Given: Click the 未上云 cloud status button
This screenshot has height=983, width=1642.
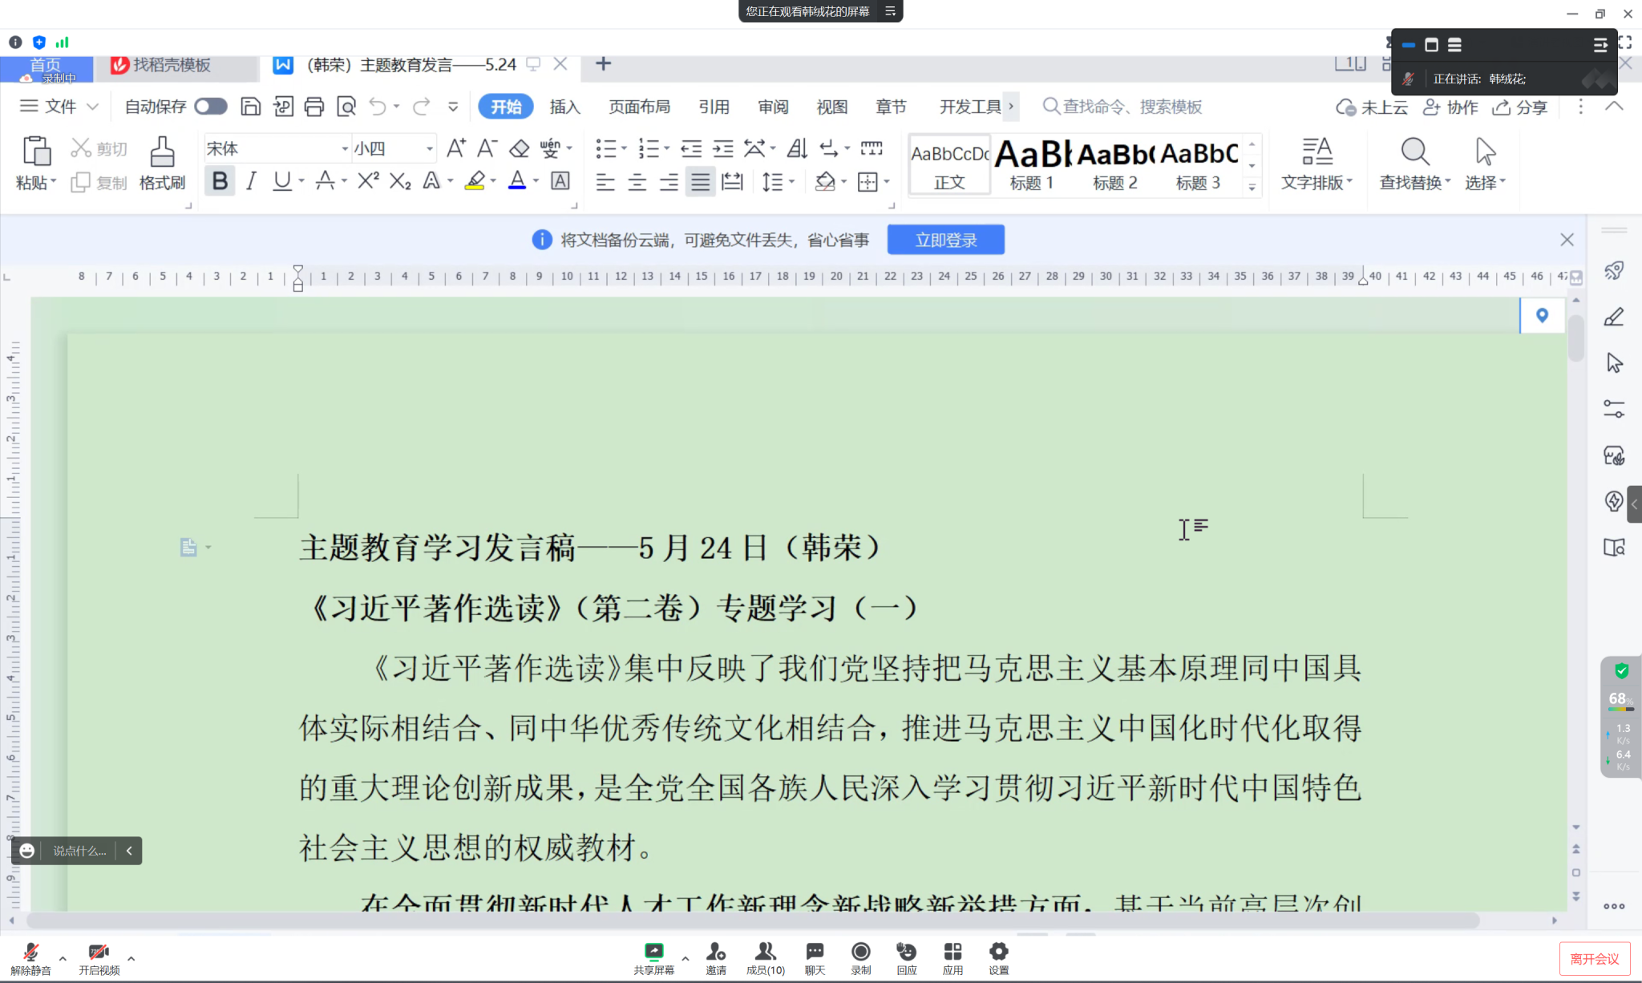Looking at the screenshot, I should click(1371, 107).
